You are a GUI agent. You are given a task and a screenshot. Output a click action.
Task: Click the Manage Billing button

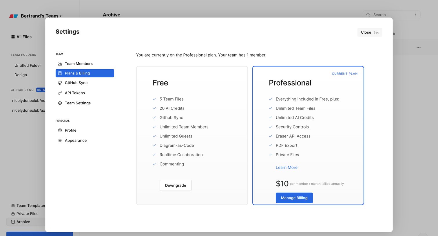[294, 198]
